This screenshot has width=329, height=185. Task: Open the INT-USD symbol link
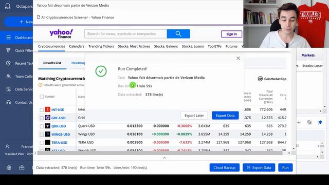pyautogui.click(x=58, y=109)
